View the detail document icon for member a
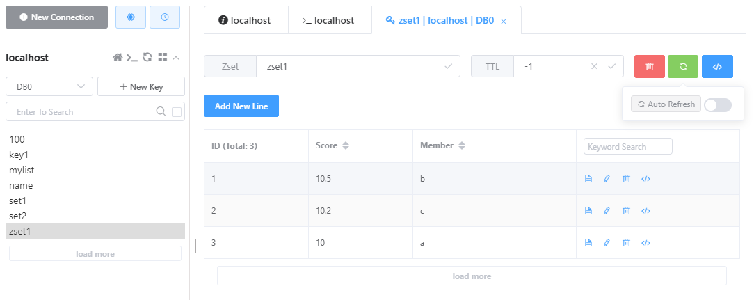The width and height of the screenshot is (754, 300). pyautogui.click(x=588, y=243)
